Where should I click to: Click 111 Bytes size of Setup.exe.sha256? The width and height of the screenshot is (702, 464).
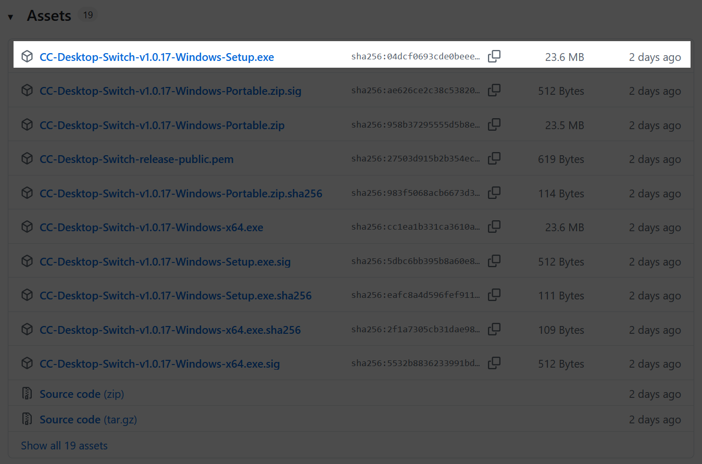[561, 296]
